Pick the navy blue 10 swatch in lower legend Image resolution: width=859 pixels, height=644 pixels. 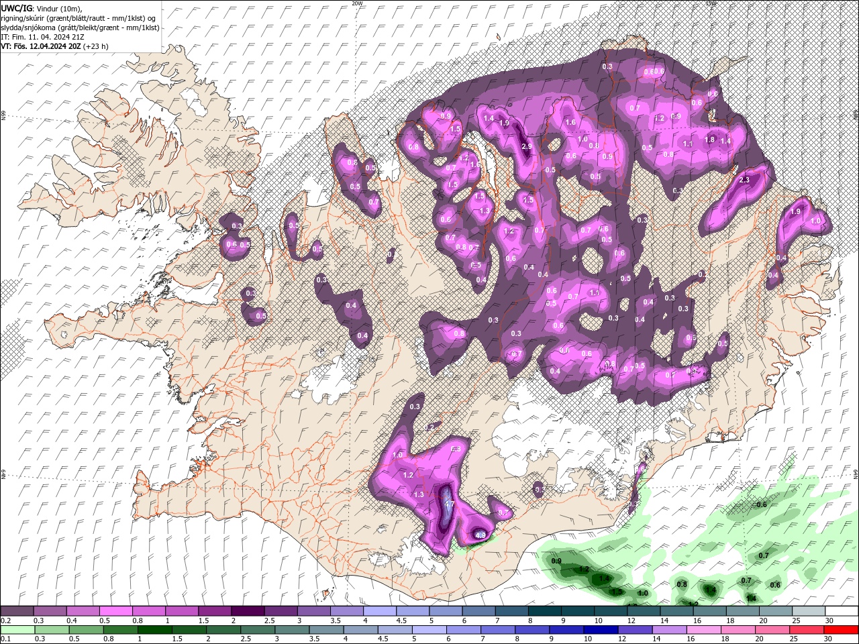pos(600,630)
